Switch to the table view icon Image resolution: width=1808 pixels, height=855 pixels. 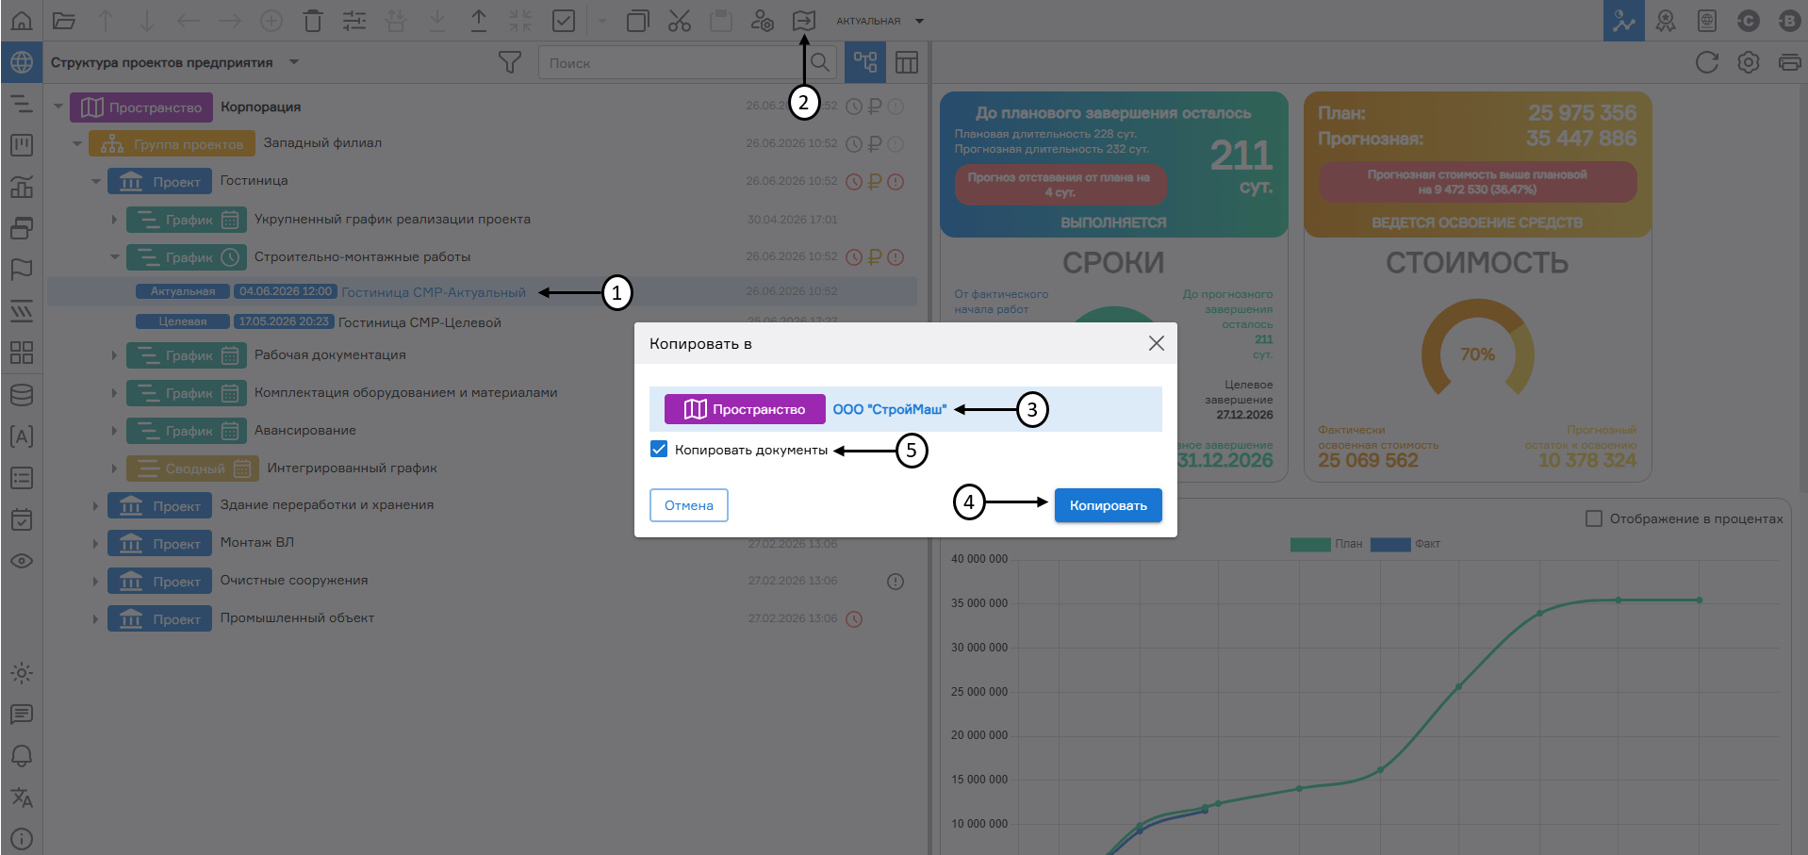click(907, 62)
